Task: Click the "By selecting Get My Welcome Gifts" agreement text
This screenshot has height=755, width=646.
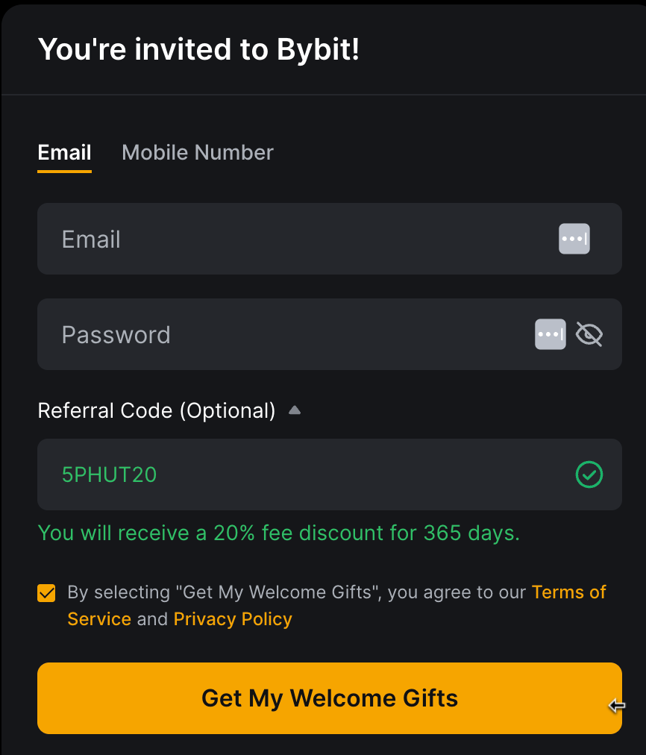Action: (298, 592)
